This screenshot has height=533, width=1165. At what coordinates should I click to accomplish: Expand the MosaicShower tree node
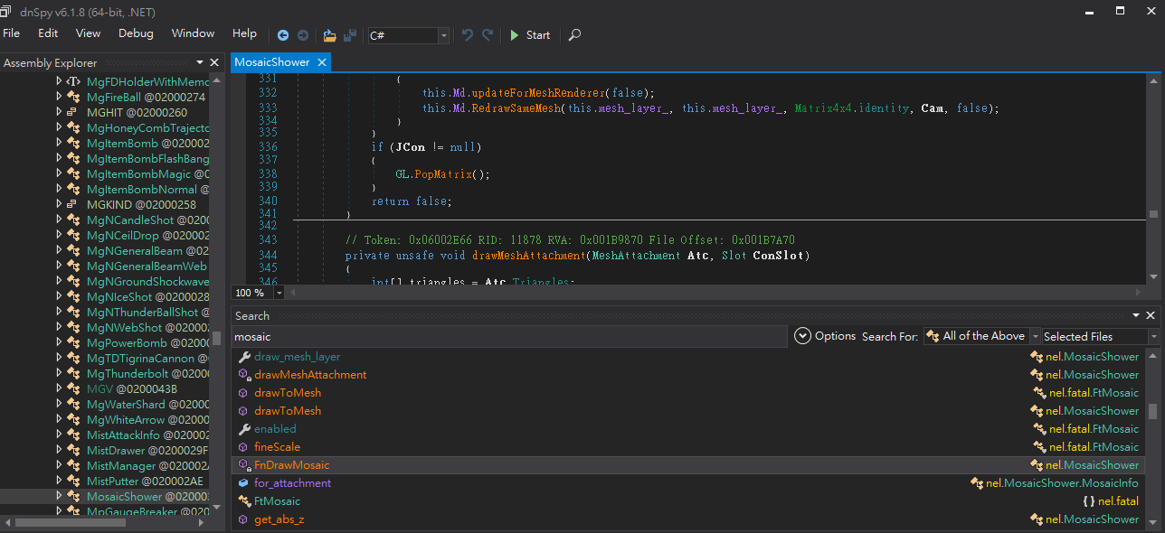[60, 496]
